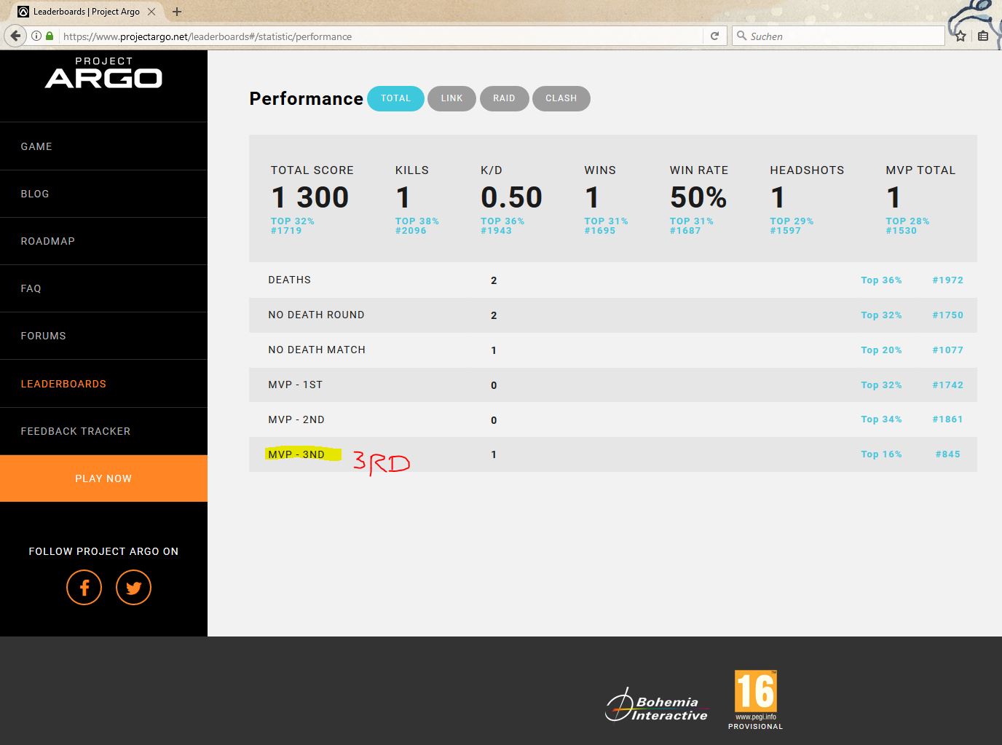
Task: Click TOP 36% under K/D
Action: (502, 221)
